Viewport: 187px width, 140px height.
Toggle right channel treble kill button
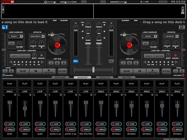coord(104,25)
